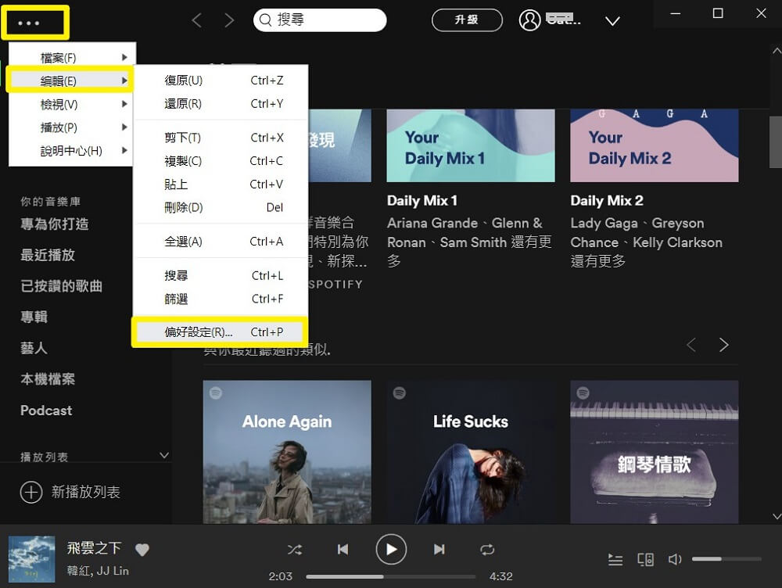782x588 pixels.
Task: Open 藝人 artists in sidebar
Action: (34, 348)
